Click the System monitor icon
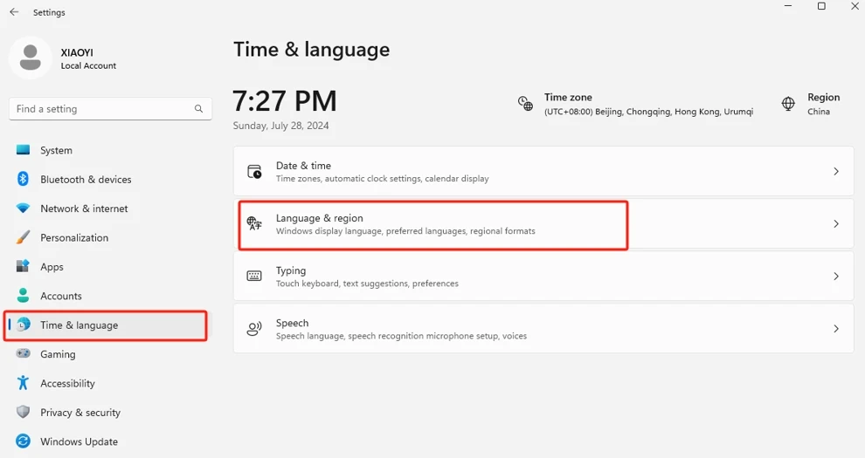Image resolution: width=865 pixels, height=458 pixels. (x=23, y=150)
